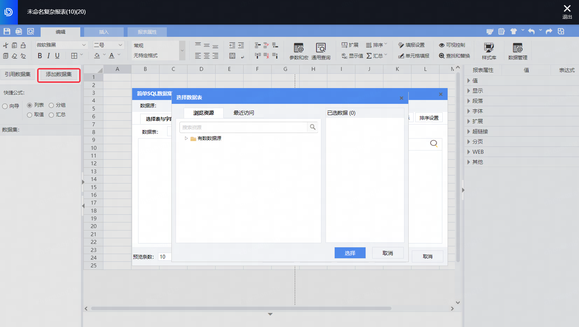Switch to the 最近访问 tab
This screenshot has width=579, height=327.
[x=244, y=113]
